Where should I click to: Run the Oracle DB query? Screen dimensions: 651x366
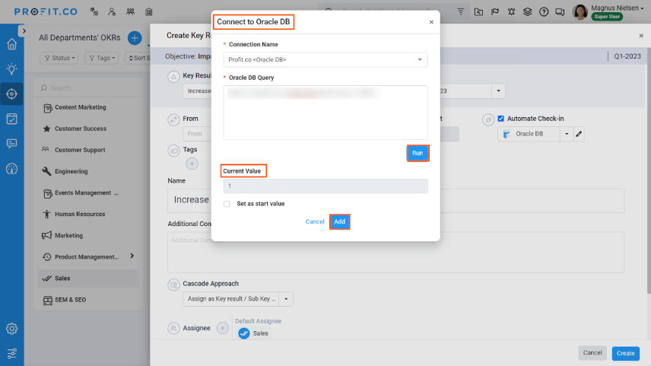click(418, 153)
